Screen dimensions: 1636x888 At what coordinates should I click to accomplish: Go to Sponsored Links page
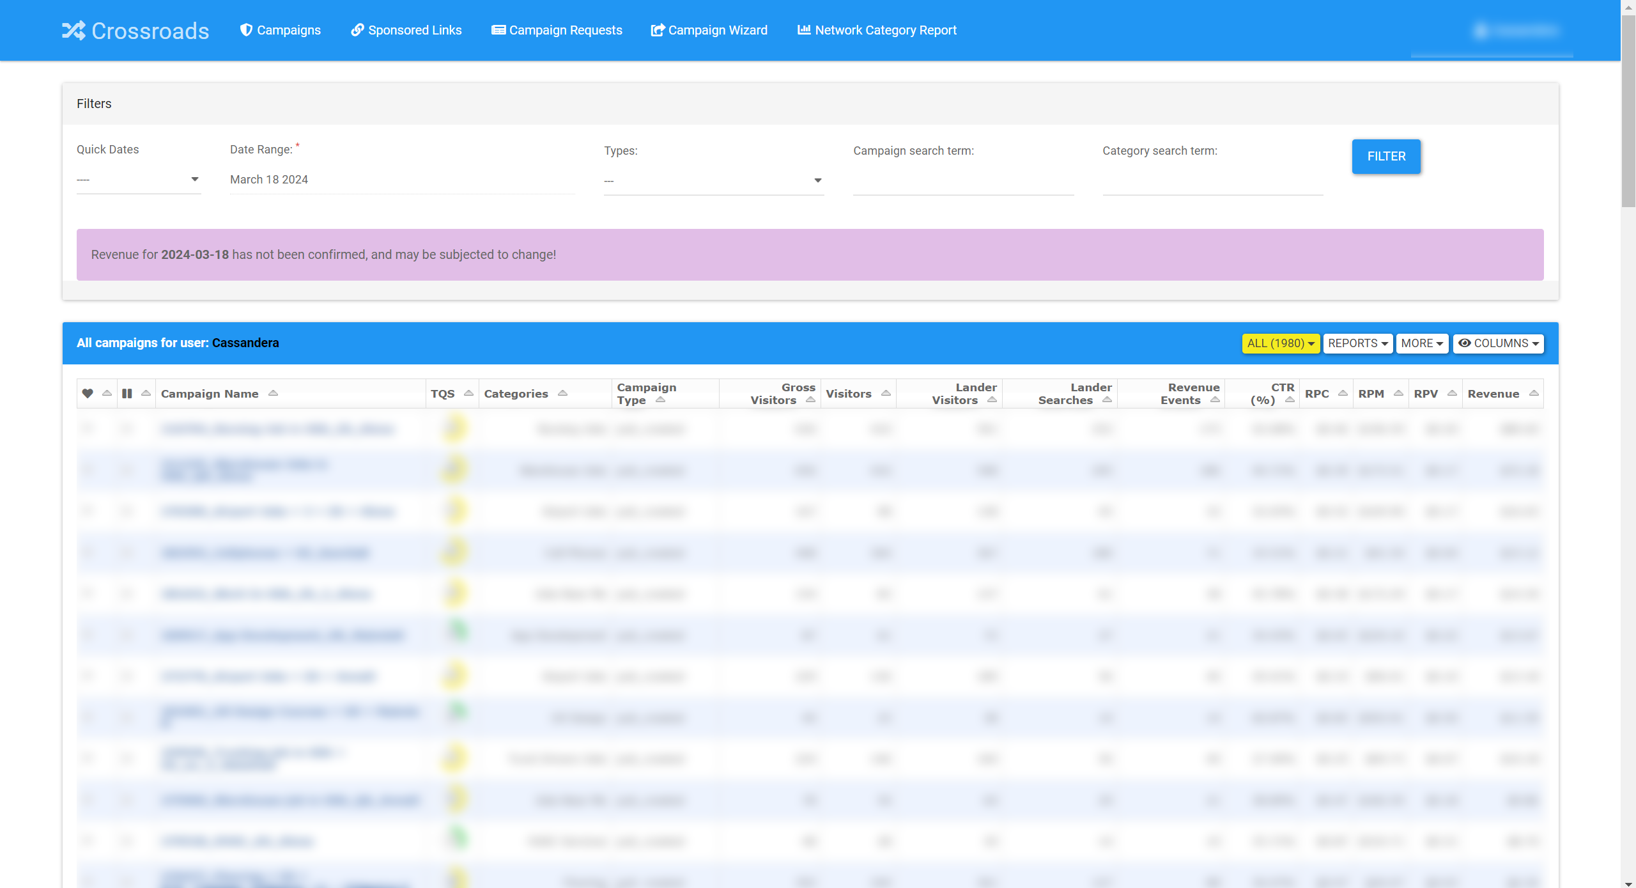(x=406, y=30)
